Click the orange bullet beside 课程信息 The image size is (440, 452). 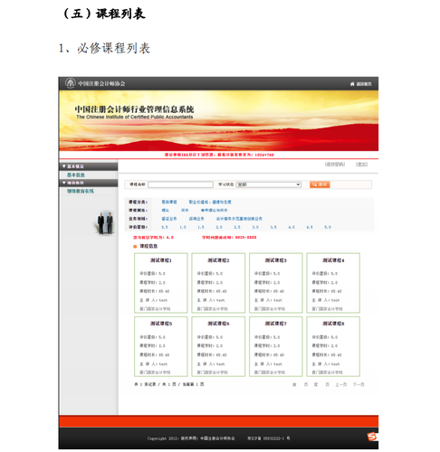(135, 247)
